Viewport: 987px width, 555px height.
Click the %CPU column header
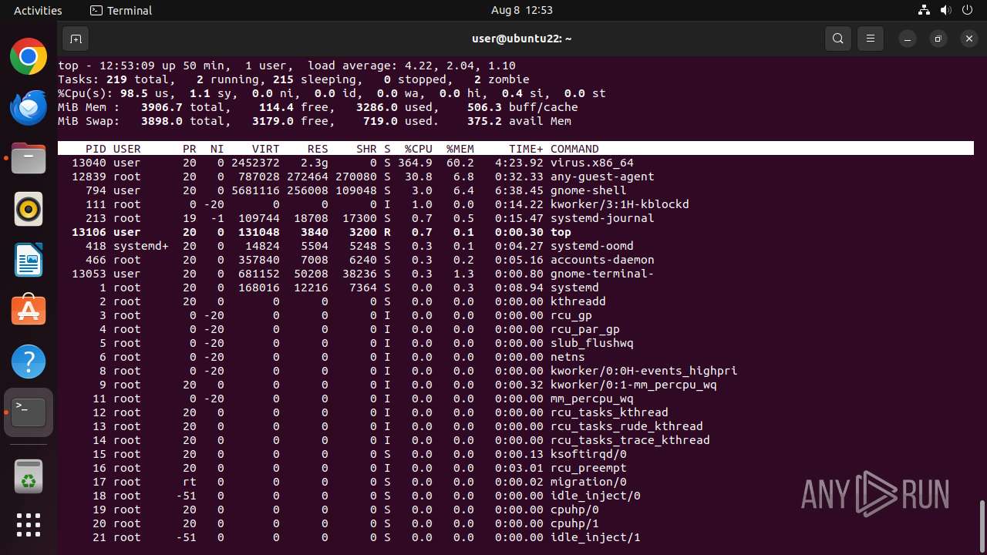(x=418, y=149)
